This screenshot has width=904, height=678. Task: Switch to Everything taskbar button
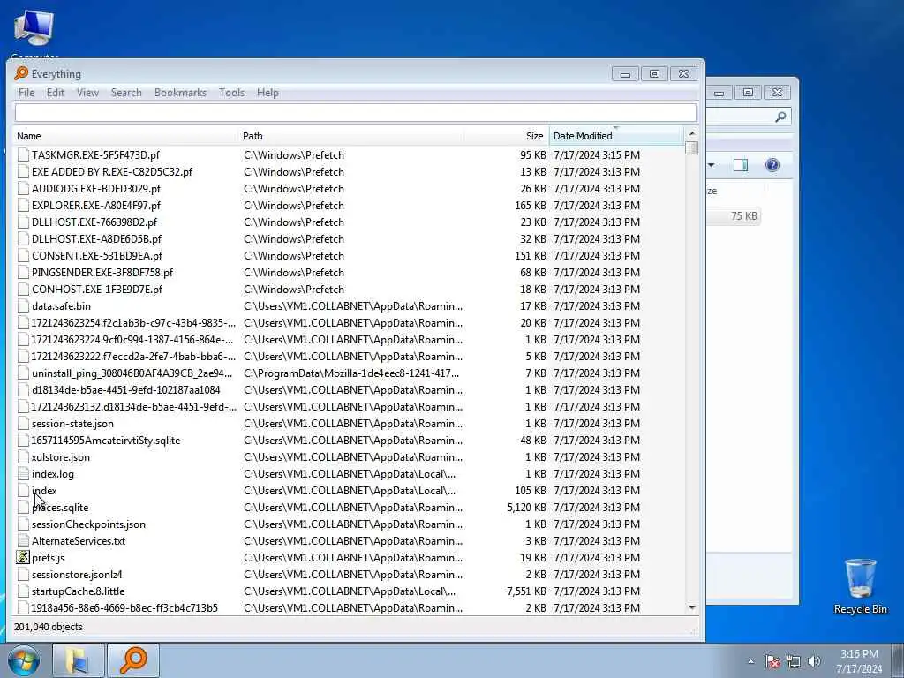(x=133, y=660)
